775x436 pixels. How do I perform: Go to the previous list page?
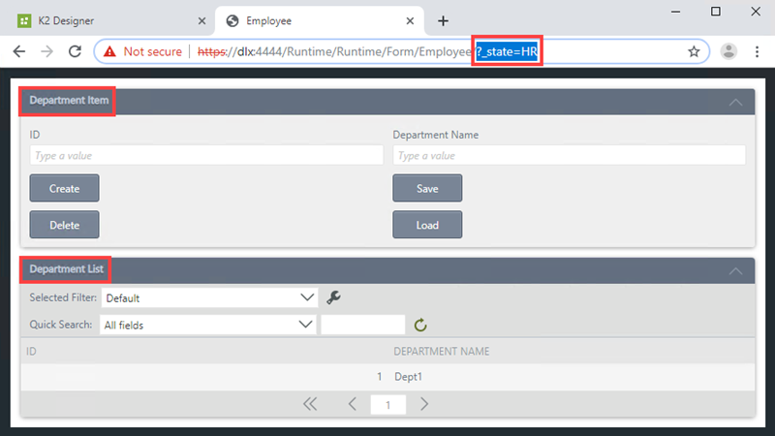(x=352, y=404)
